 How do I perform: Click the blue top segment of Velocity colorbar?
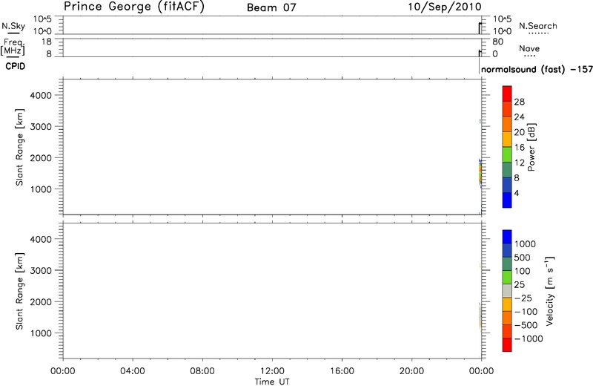[x=507, y=237]
